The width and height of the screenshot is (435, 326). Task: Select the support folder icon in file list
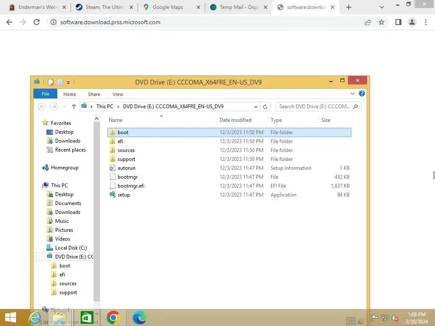click(112, 159)
